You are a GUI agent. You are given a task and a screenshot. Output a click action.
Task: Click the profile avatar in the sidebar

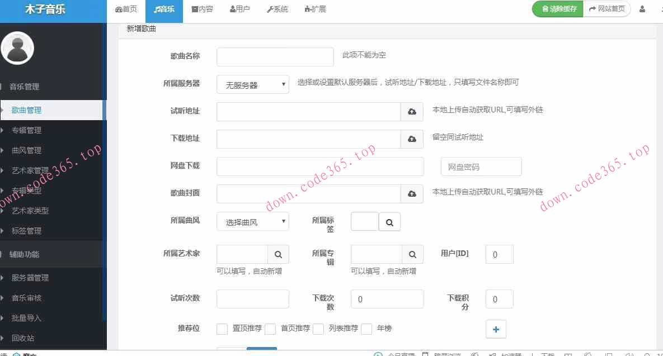coord(17,48)
